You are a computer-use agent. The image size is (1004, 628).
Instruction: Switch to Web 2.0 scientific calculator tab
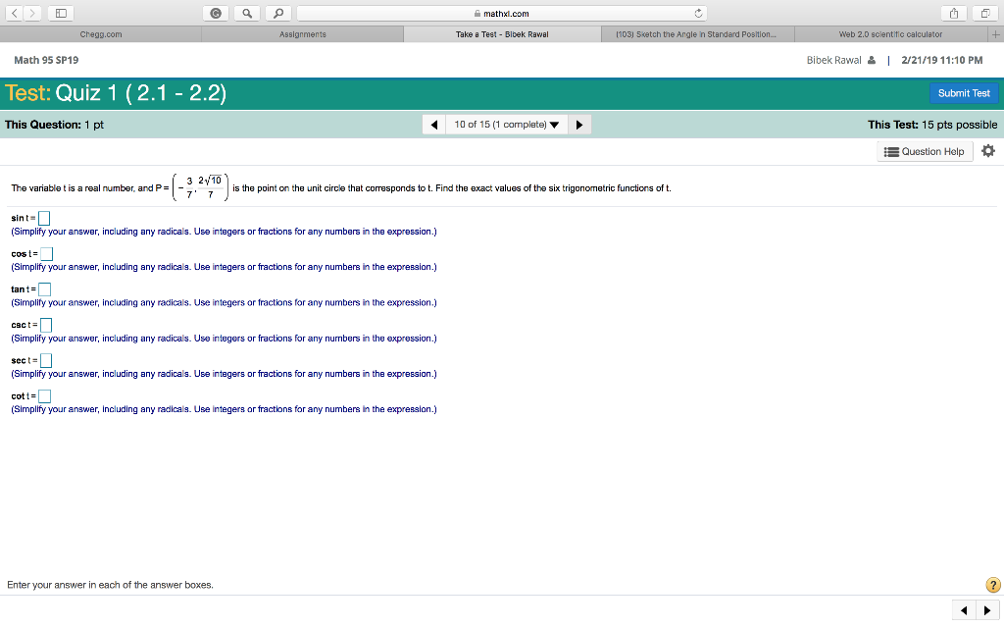(x=890, y=34)
